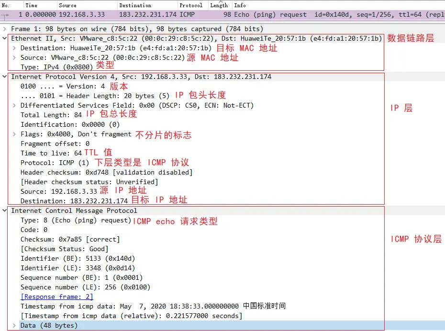Expand the Source VMware_c8:5c:22 field

pyautogui.click(x=14, y=57)
